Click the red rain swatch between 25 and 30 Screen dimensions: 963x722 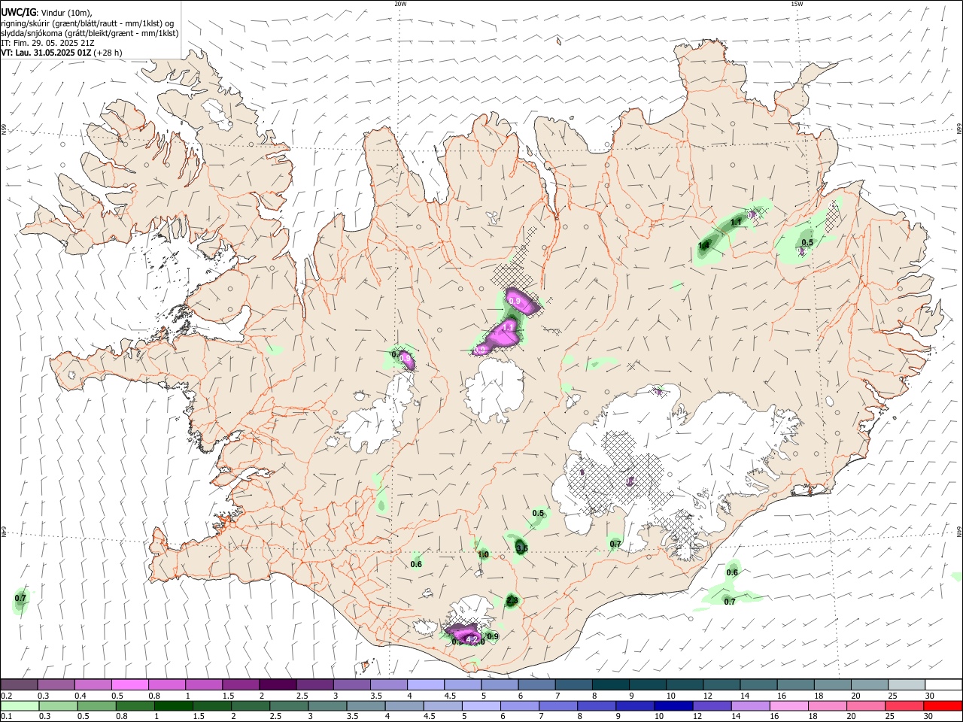[904, 705]
